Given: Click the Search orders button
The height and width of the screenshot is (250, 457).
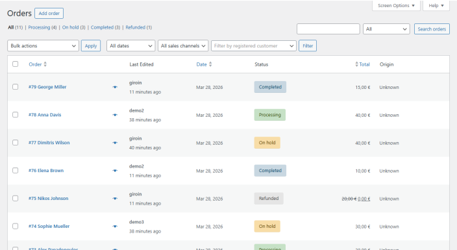Looking at the screenshot, I should coord(432,29).
